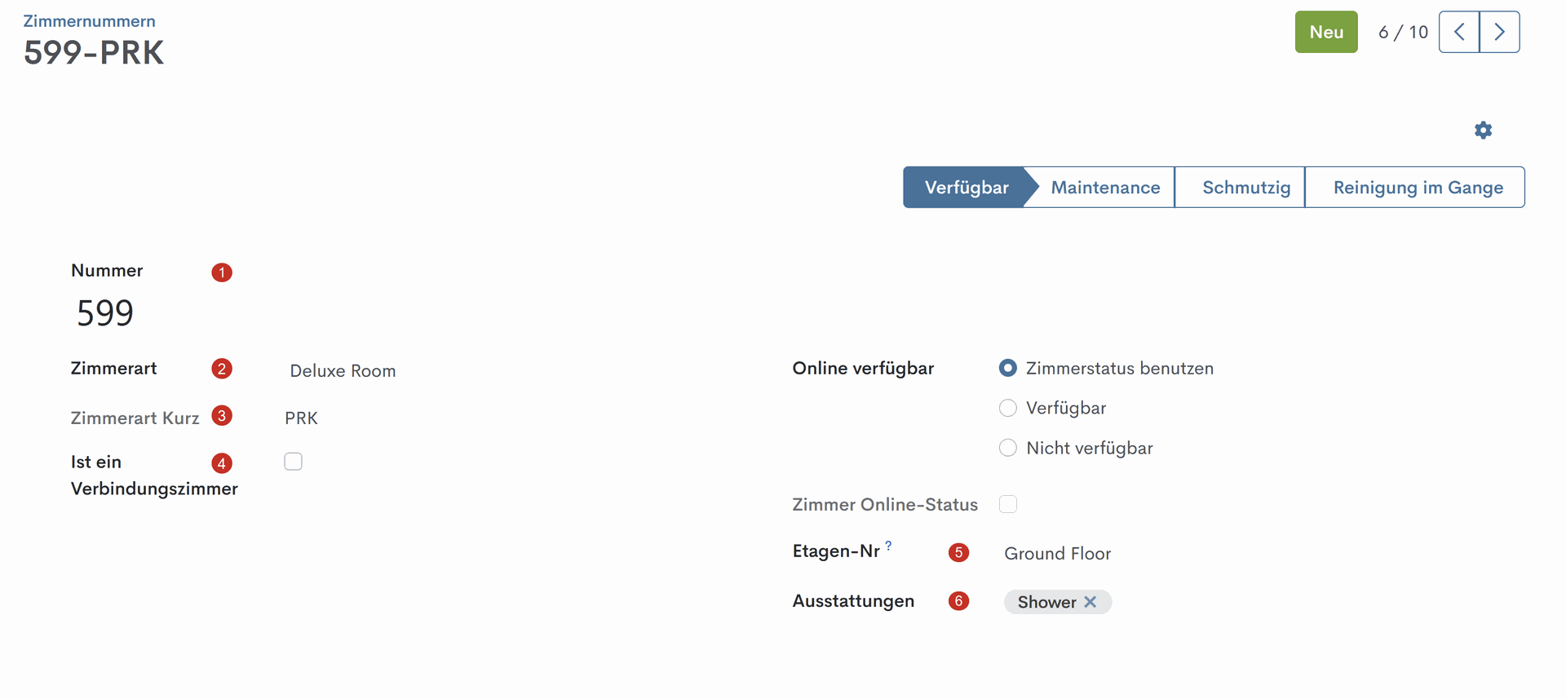Go to previous record arrow

pyautogui.click(x=1459, y=32)
